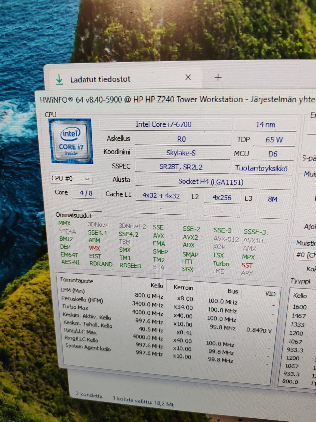Click the MPX feature label
The height and width of the screenshot is (422, 316).
(248, 257)
